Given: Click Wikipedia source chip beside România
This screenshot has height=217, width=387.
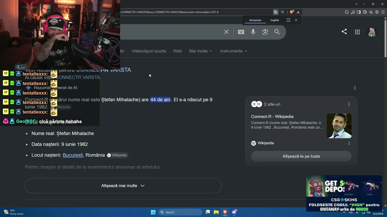Looking at the screenshot, I should coord(117,155).
